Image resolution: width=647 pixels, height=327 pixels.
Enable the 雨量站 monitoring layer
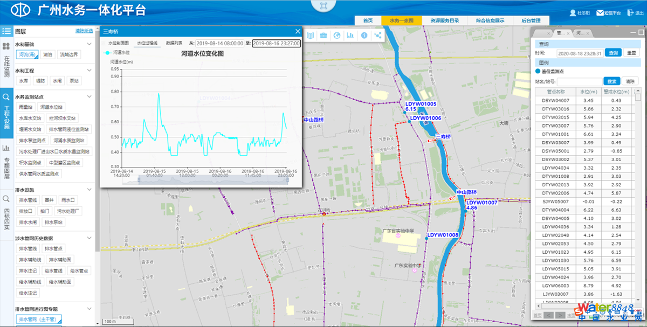click(26, 107)
